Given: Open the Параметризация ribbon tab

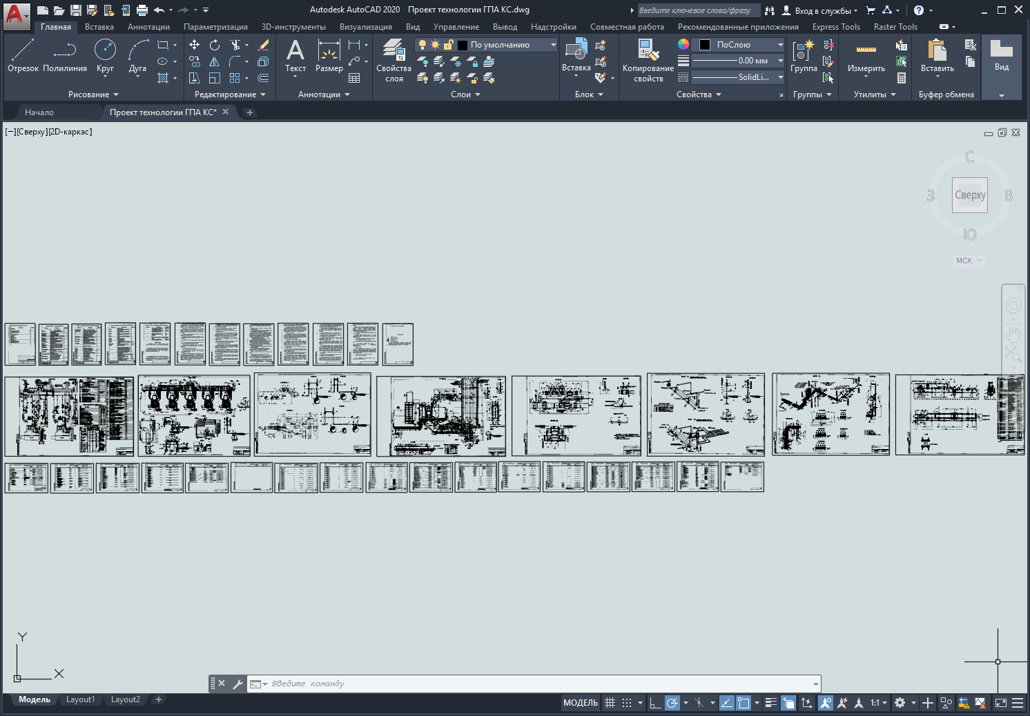Looking at the screenshot, I should pos(215,27).
